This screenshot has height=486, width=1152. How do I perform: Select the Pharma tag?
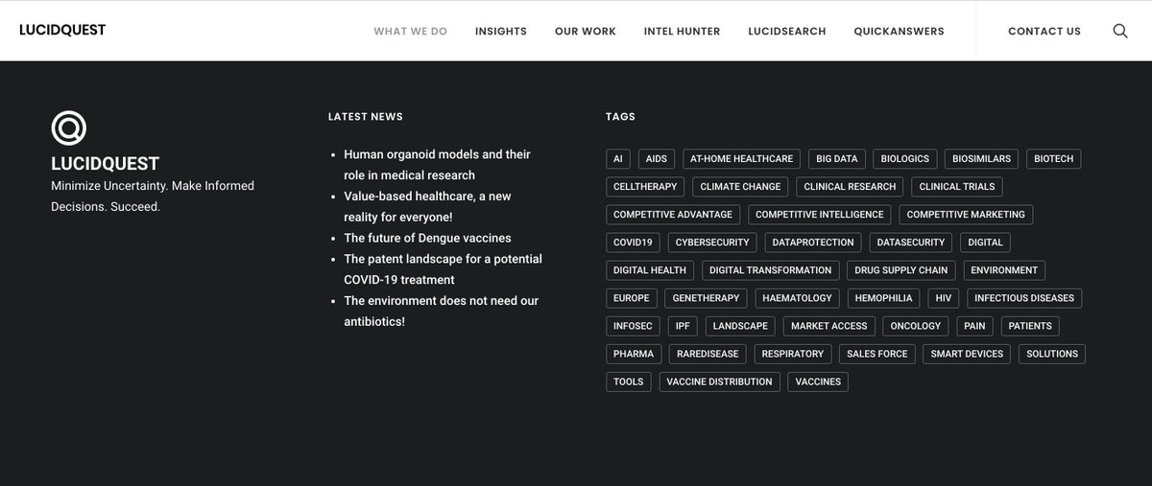pyautogui.click(x=634, y=354)
